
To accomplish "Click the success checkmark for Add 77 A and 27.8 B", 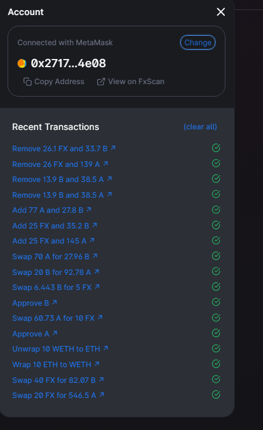I will [216, 210].
